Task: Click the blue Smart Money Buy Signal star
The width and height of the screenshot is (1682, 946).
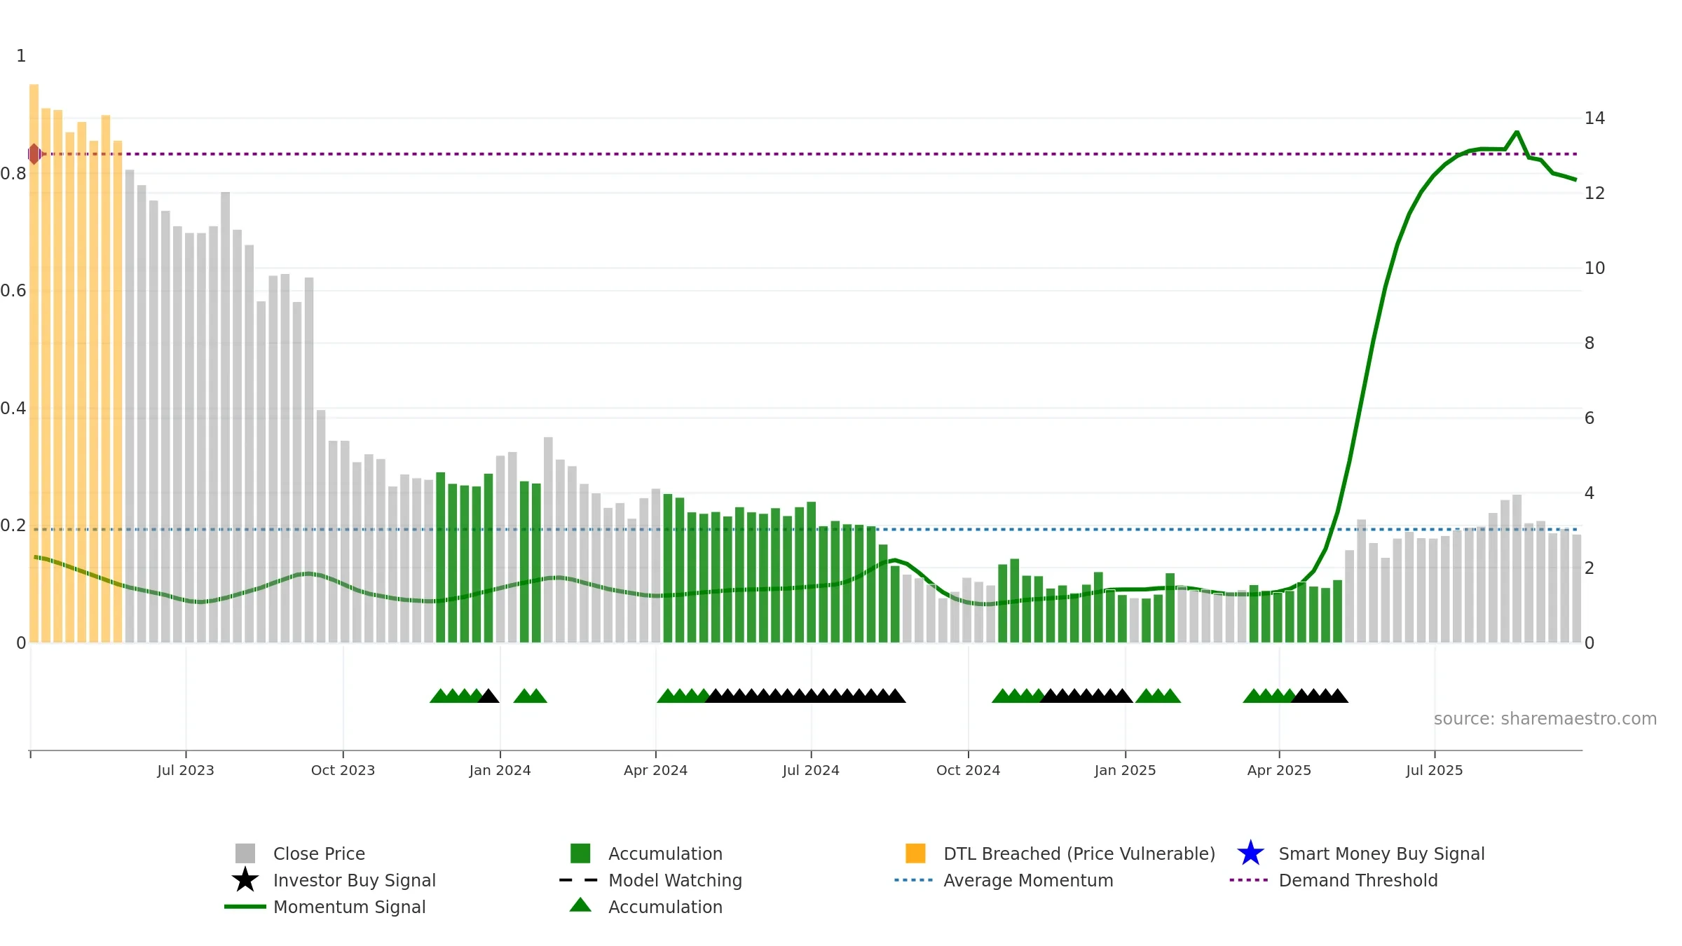Action: click(x=1250, y=854)
